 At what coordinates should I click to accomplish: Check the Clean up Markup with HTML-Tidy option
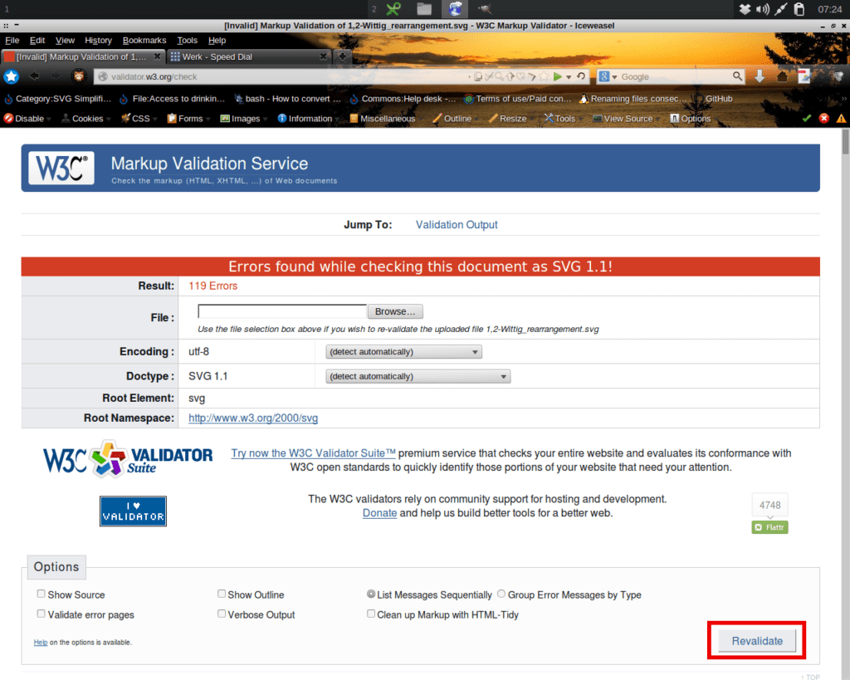tap(371, 613)
